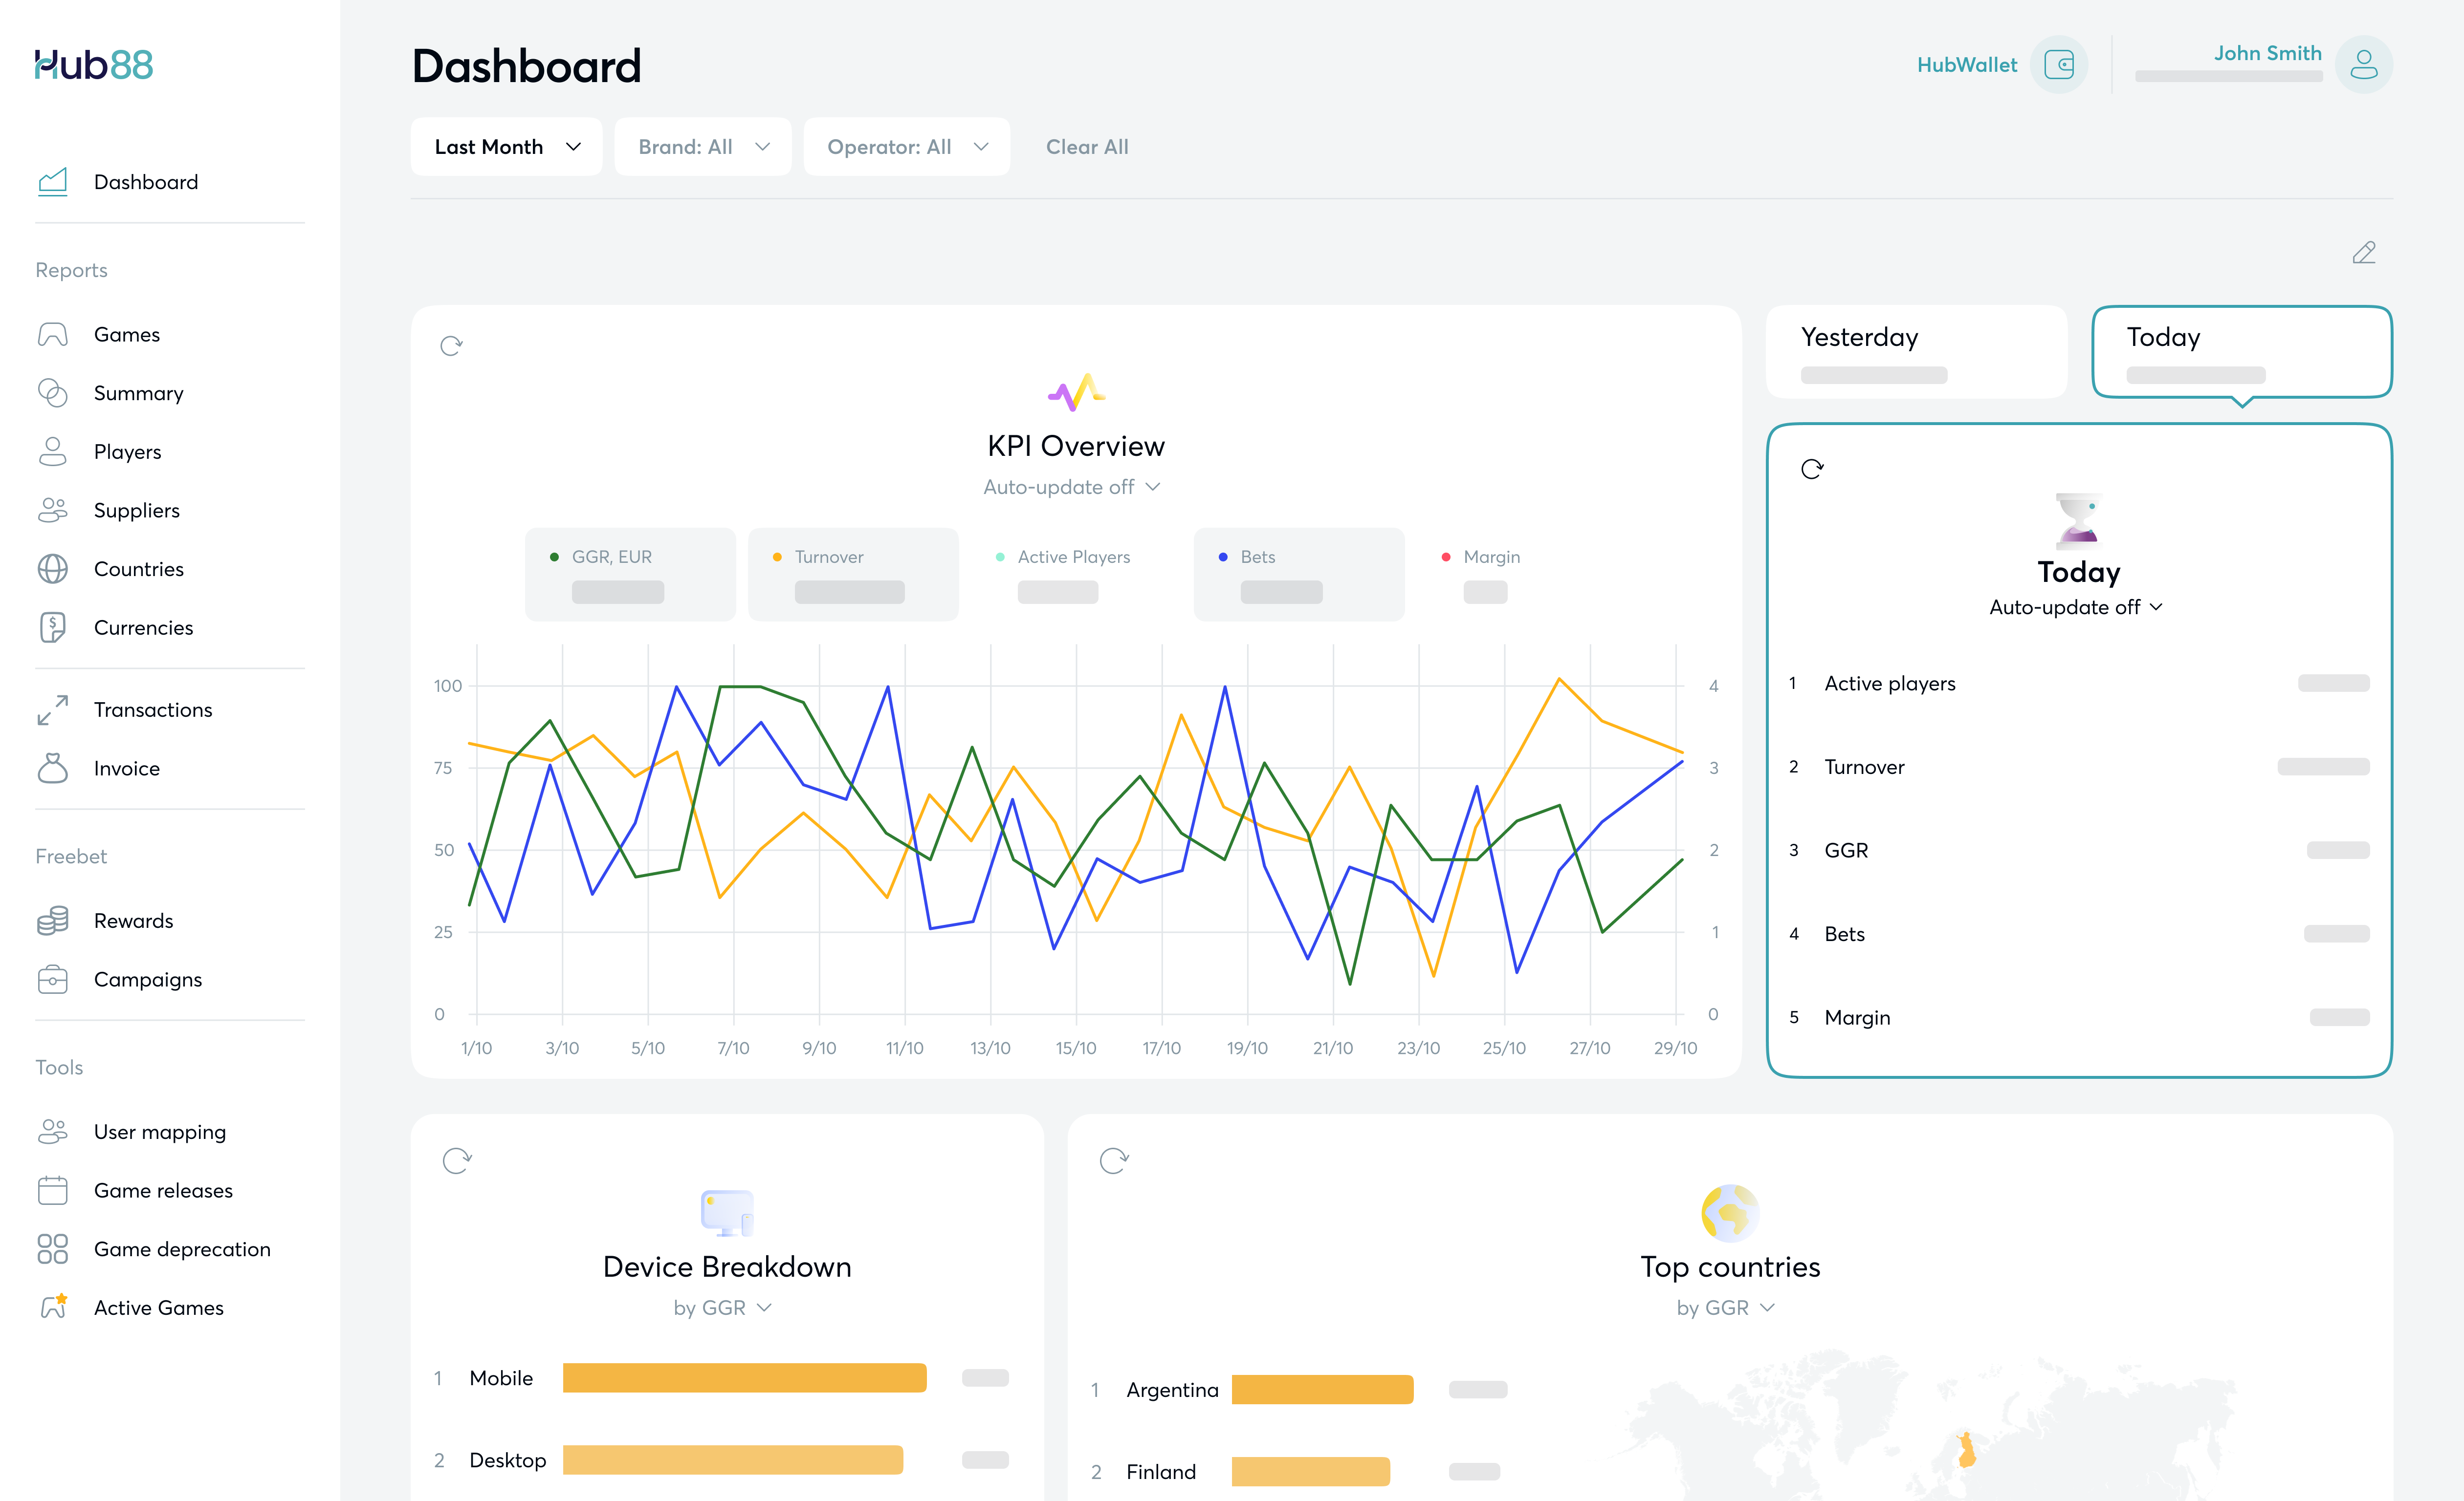Screen dimensions: 2464x1501
Task: Click the pencil edit dashboard icon
Action: click(2363, 253)
